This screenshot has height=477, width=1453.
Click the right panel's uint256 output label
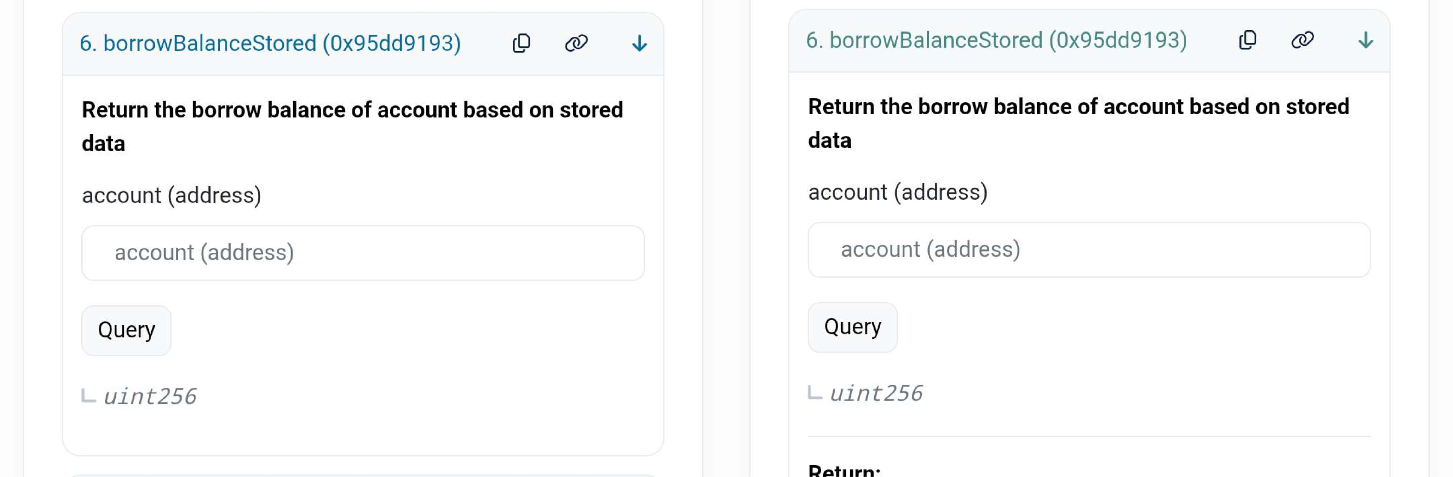876,393
